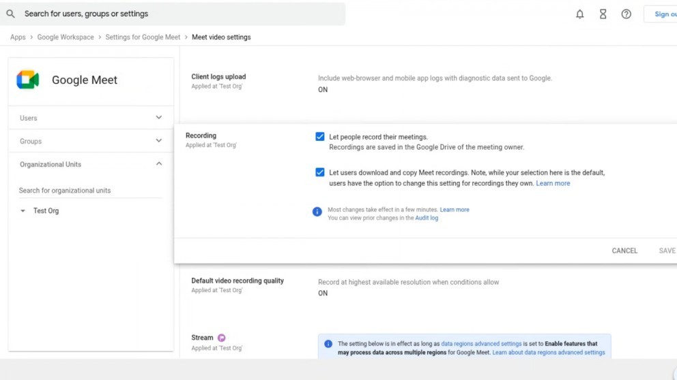The width and height of the screenshot is (677, 380).
Task: Click the CANCEL button
Action: 624,251
